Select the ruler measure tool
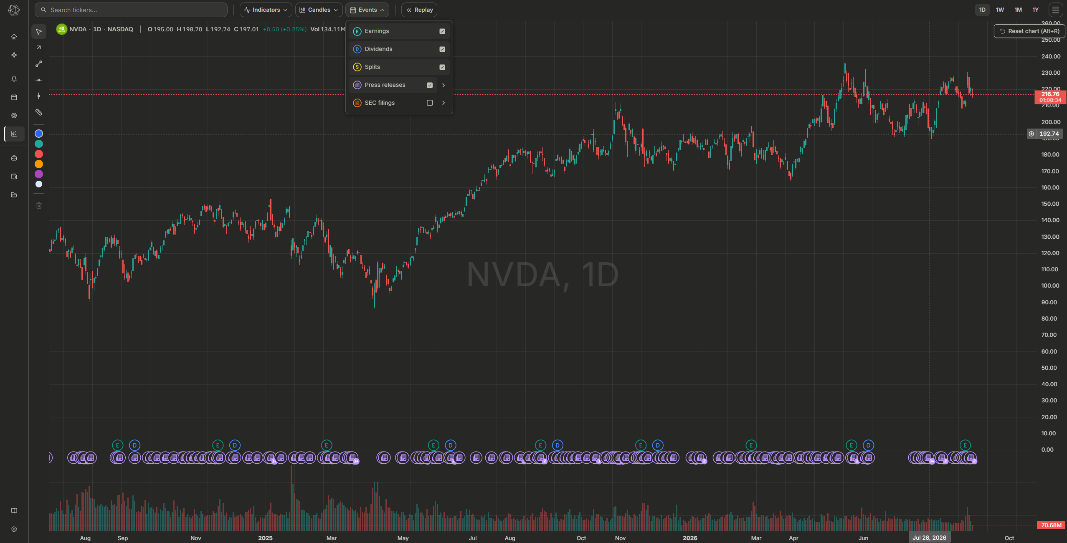1067x543 pixels. (39, 112)
